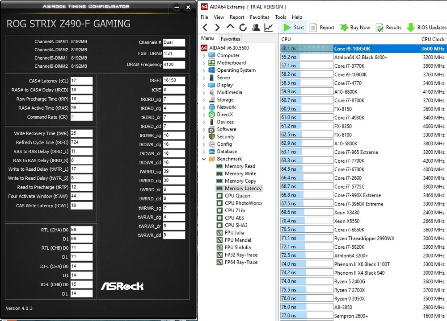Expand the Multimedia tree node
The image size is (447, 321).
click(203, 92)
